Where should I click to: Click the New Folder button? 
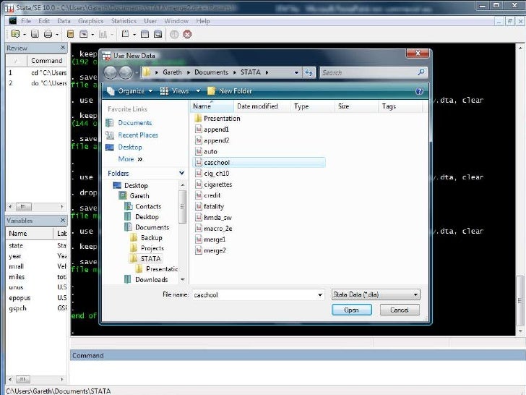coord(230,91)
